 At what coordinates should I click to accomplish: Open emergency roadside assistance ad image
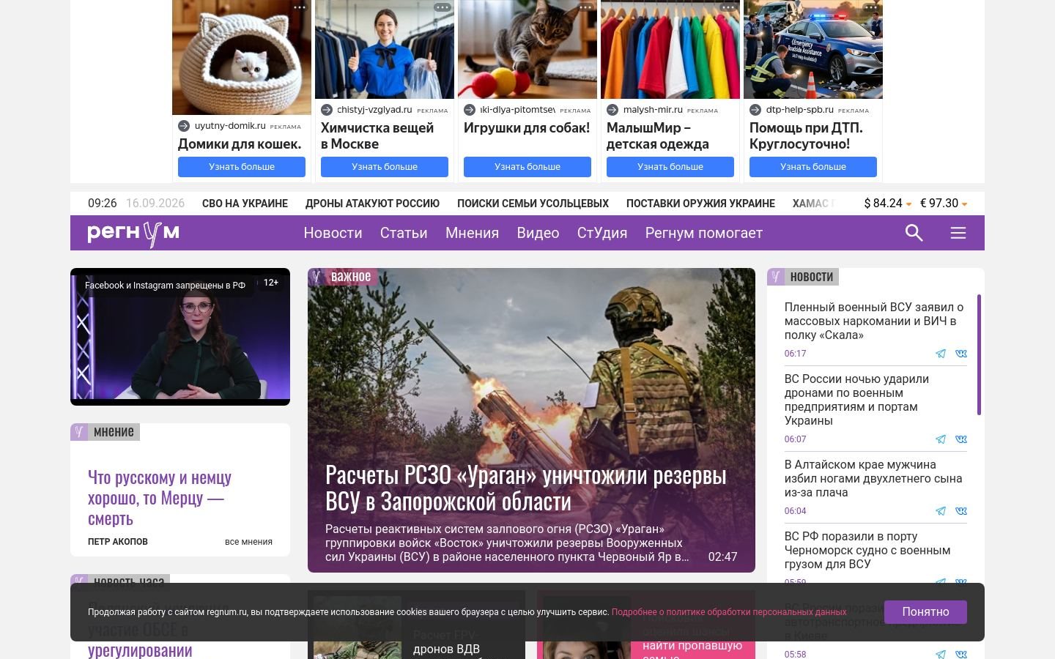click(x=813, y=49)
